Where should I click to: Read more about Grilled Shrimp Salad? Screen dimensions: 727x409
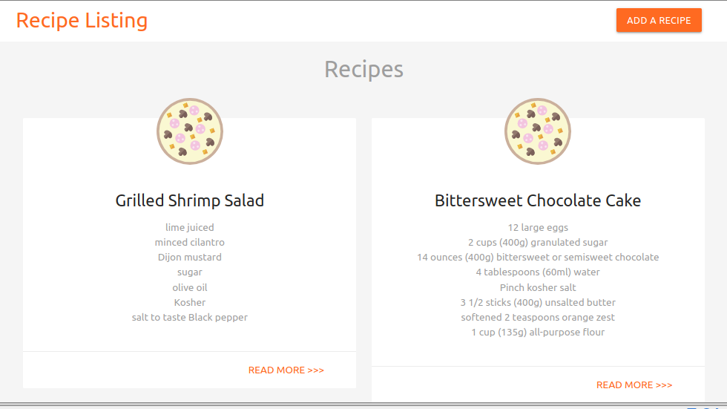tap(286, 370)
